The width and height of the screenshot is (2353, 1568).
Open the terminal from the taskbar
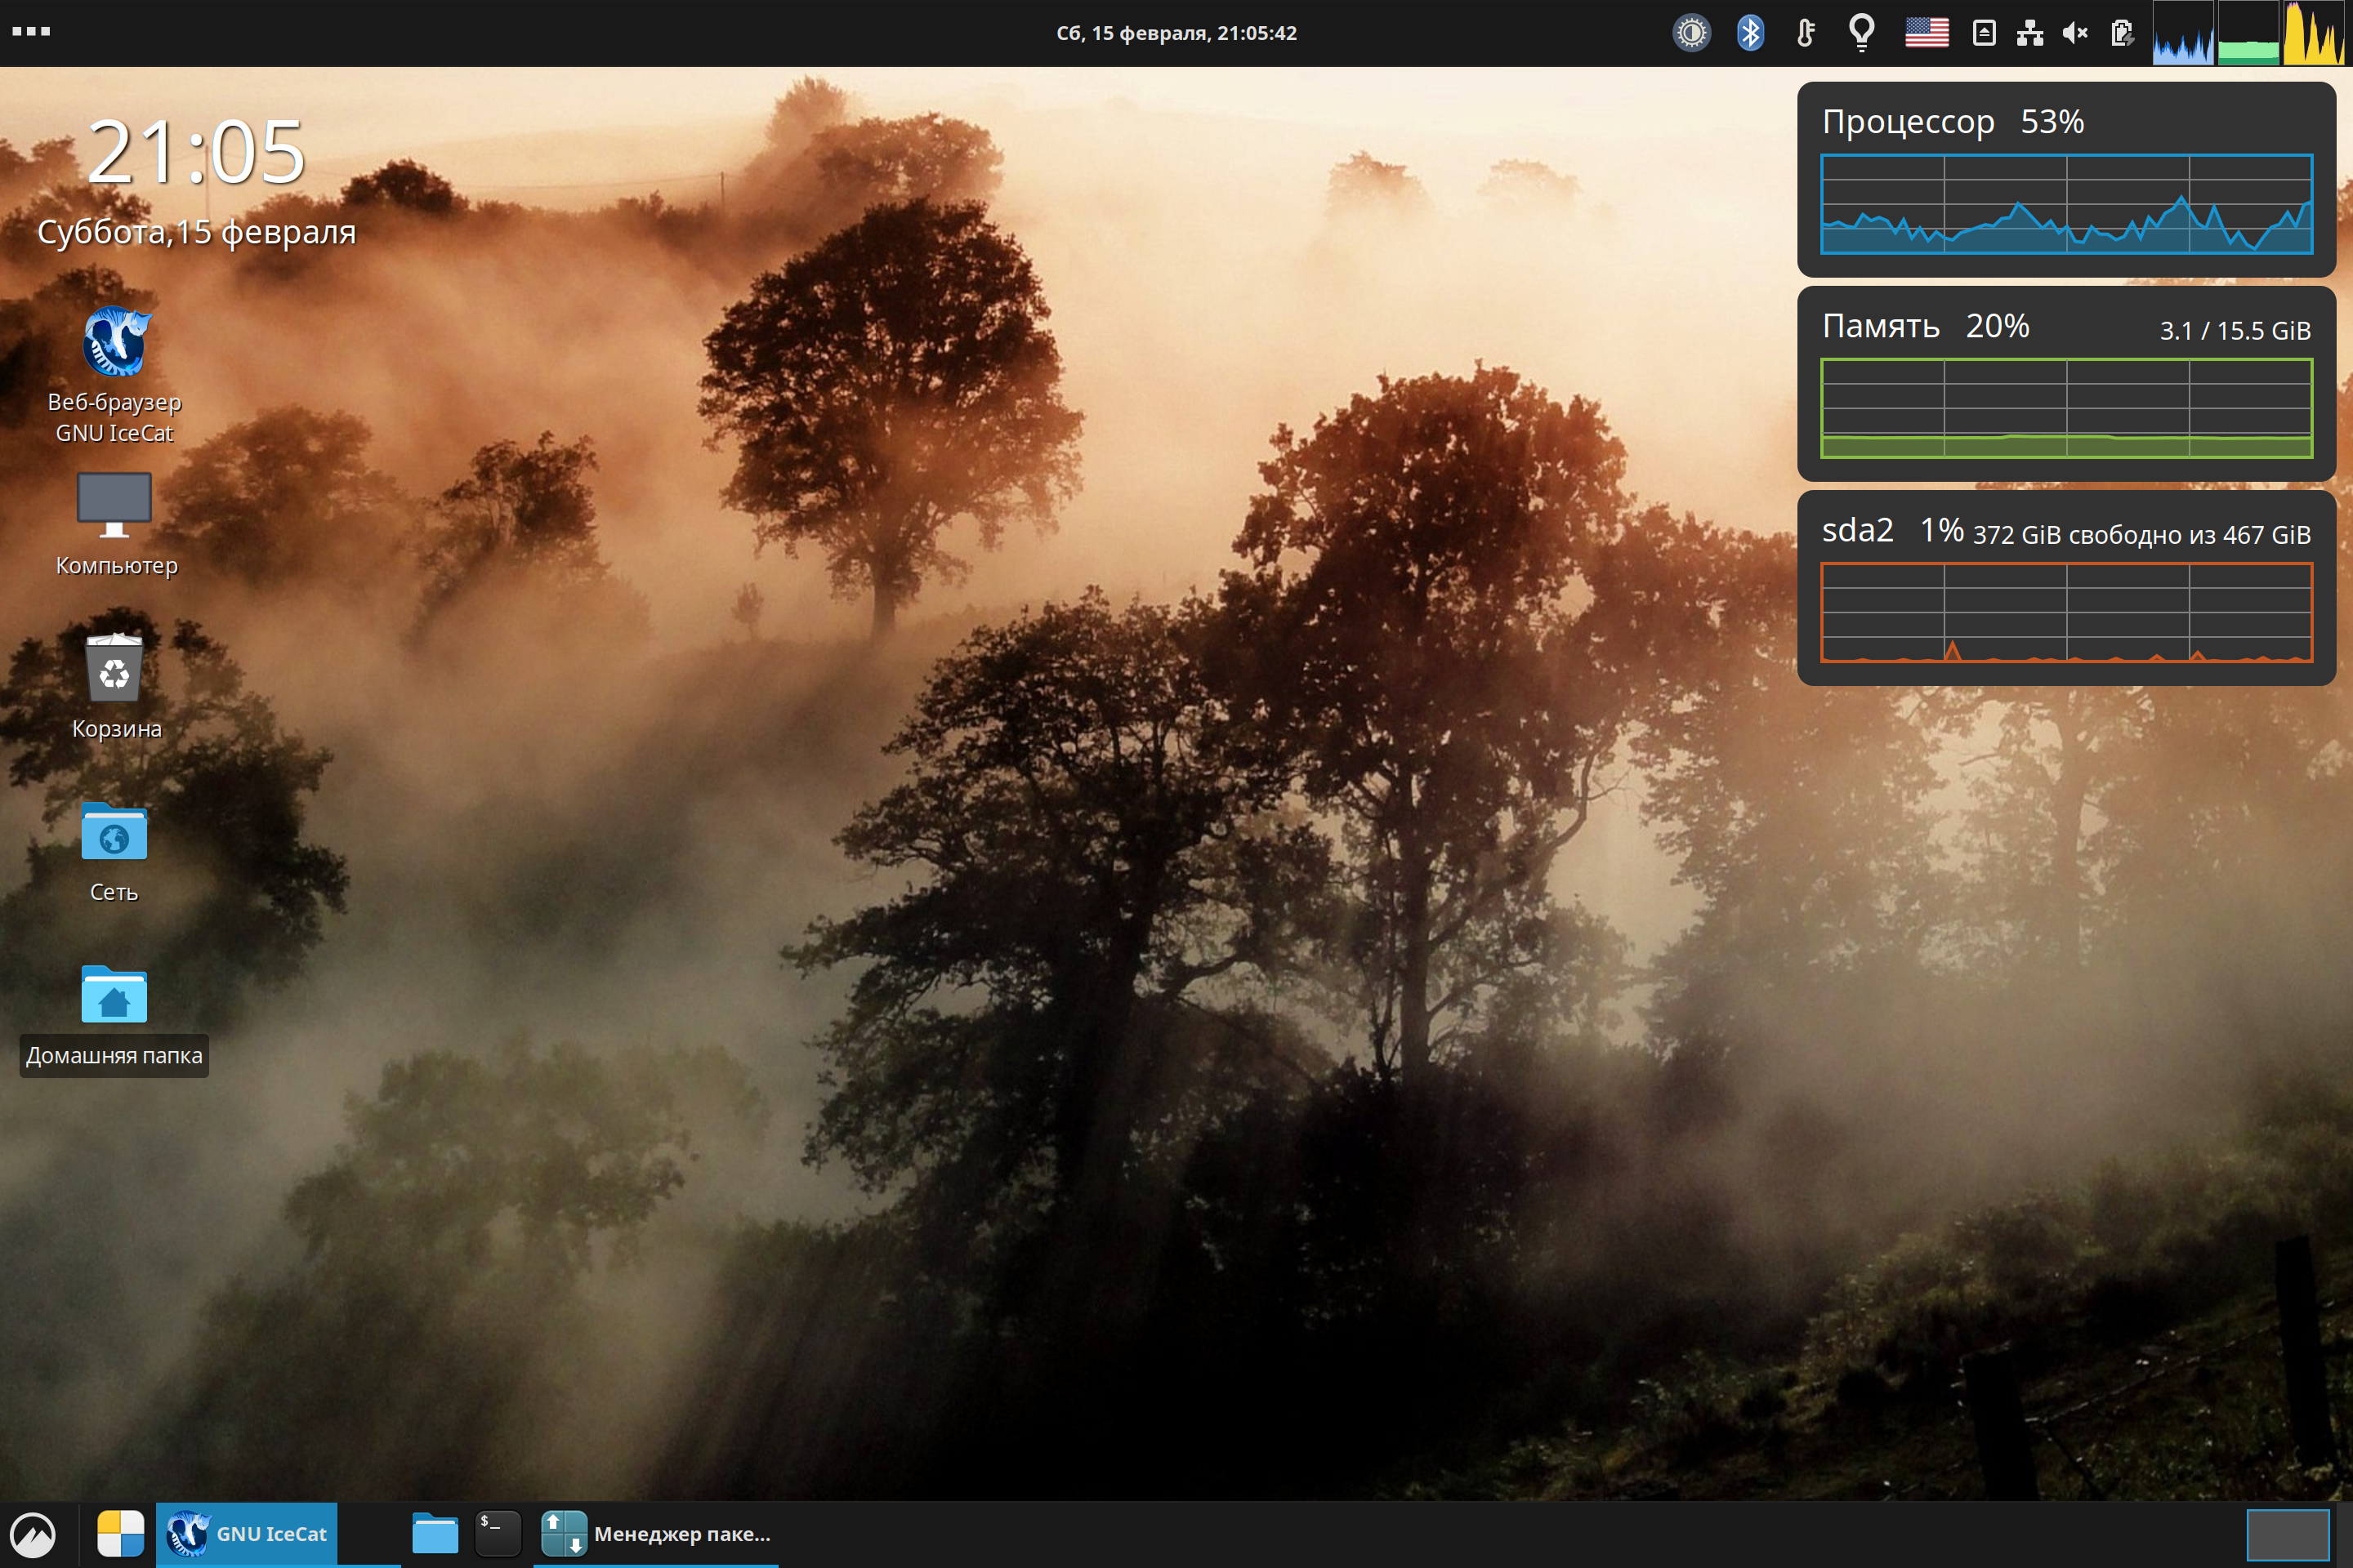pyautogui.click(x=498, y=1533)
